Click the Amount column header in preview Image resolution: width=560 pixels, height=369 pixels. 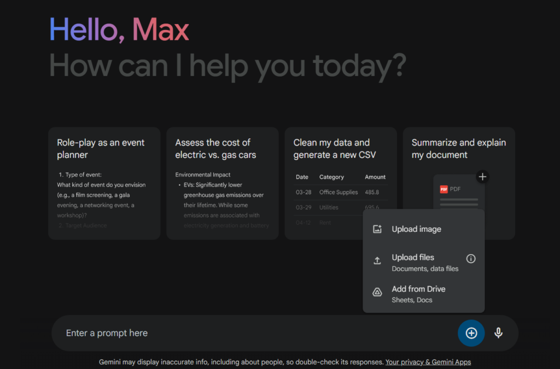375,177
